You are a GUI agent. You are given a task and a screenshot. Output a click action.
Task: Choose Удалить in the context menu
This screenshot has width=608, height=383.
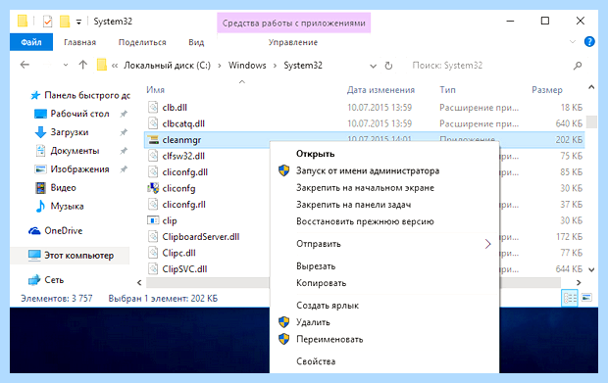pos(383,322)
